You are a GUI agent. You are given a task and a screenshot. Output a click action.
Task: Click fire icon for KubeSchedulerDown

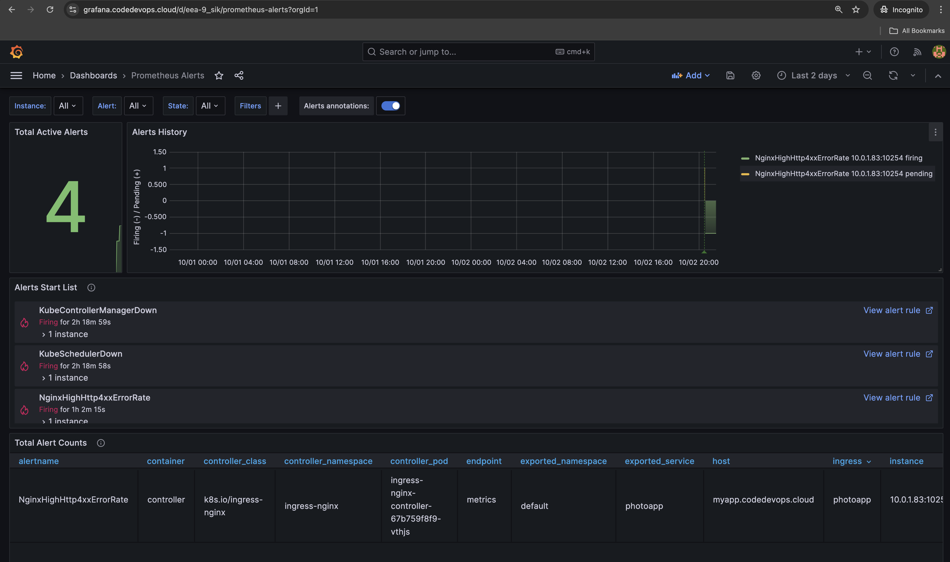pos(25,366)
